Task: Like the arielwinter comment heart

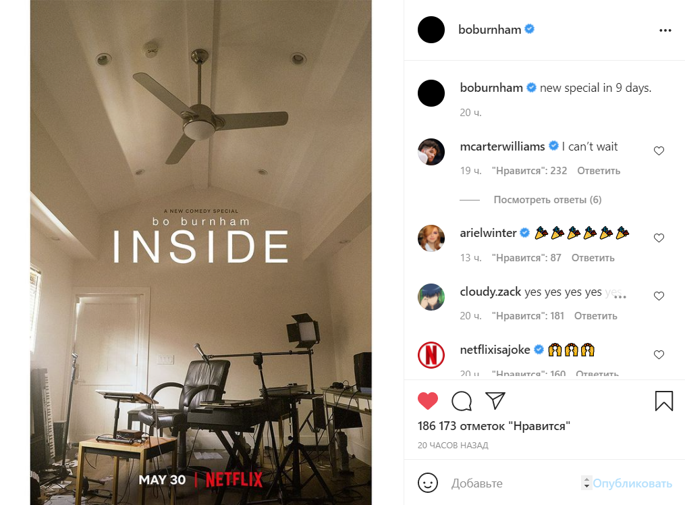Action: pyautogui.click(x=659, y=238)
